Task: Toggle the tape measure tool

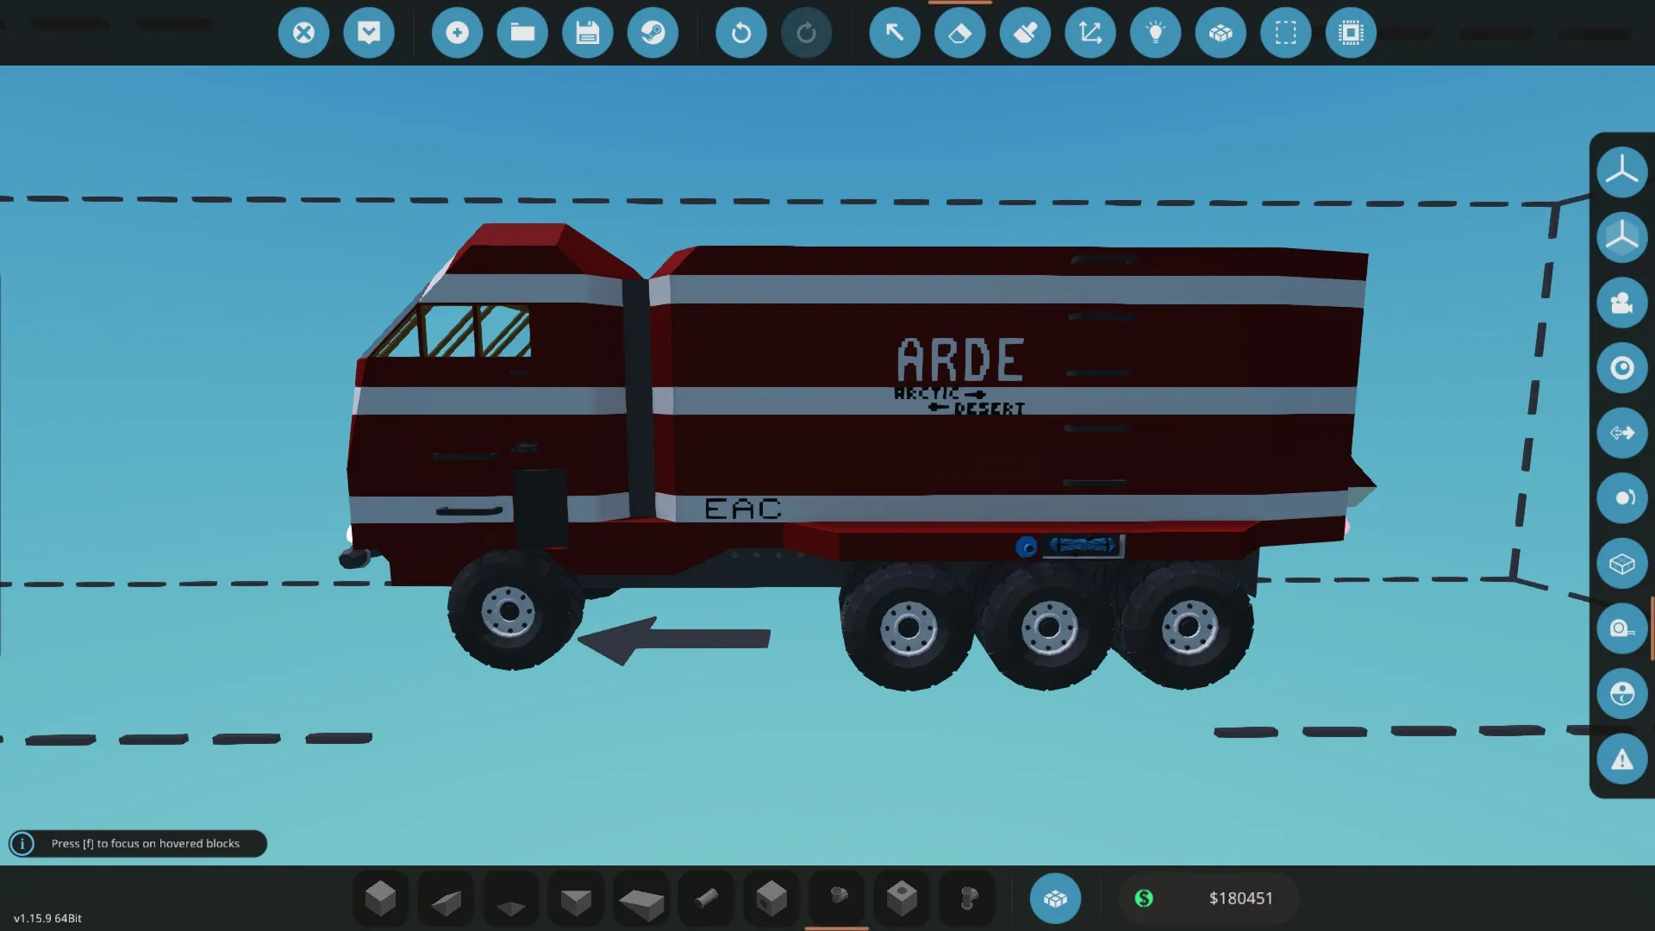Action: (x=1621, y=629)
